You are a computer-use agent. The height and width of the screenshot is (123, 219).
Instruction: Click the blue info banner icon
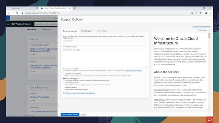8,18
